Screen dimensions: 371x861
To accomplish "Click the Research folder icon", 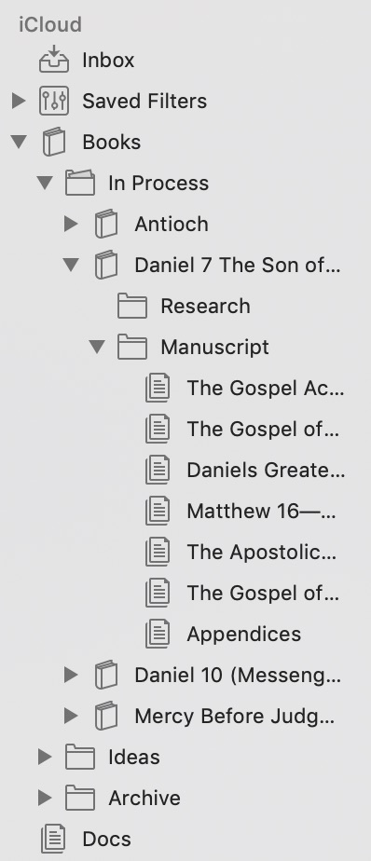I will click(132, 306).
